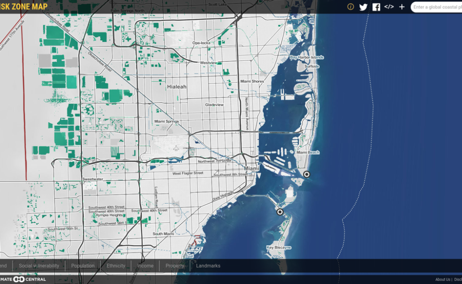Click the plus icon in the header
Image resolution: width=462 pixels, height=284 pixels.
coord(402,7)
